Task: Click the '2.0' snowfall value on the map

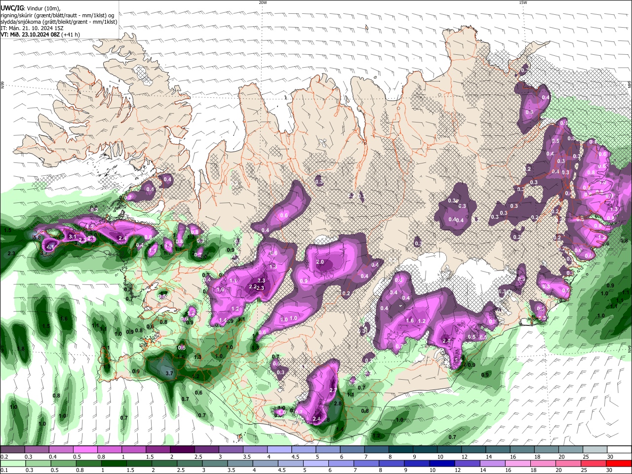Action: (x=320, y=262)
